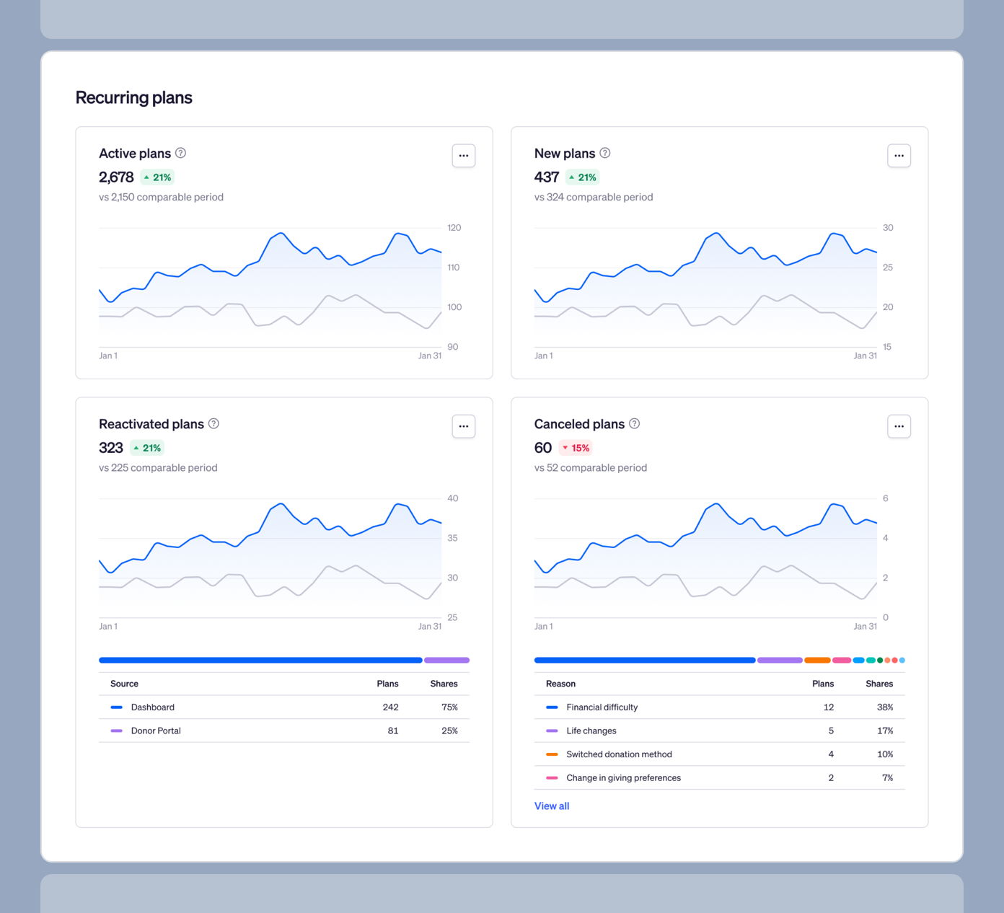Open the New plans options menu
1004x913 pixels.
click(x=899, y=155)
